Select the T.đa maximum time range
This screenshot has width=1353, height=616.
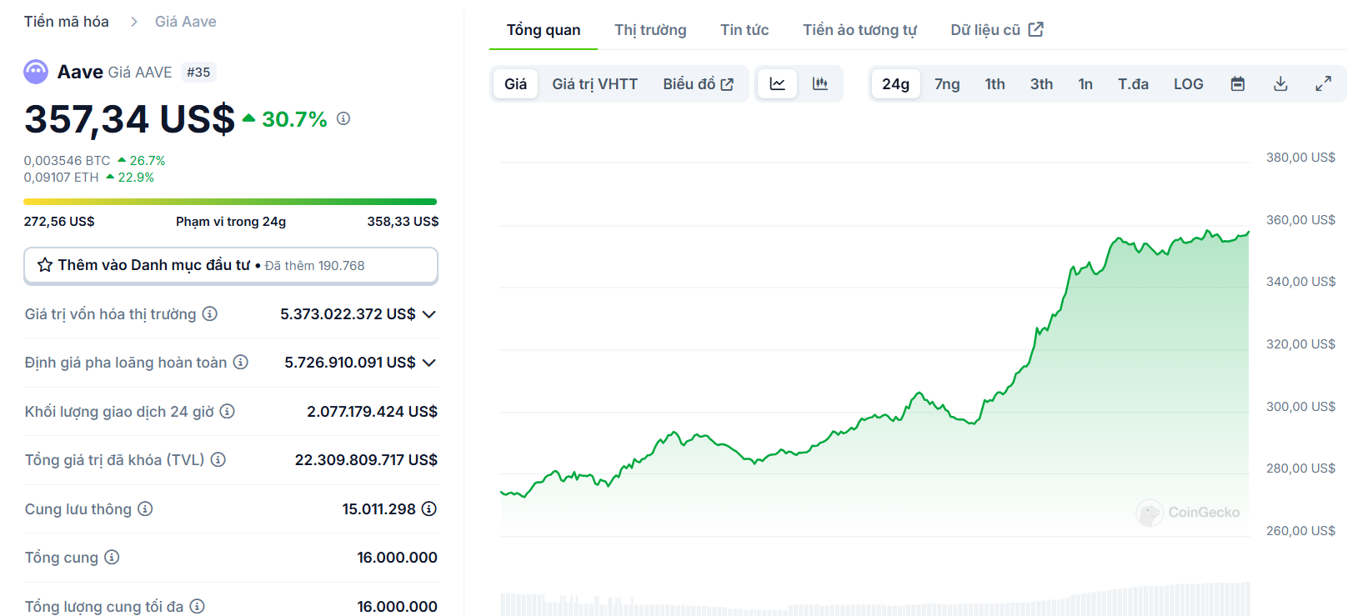1133,83
